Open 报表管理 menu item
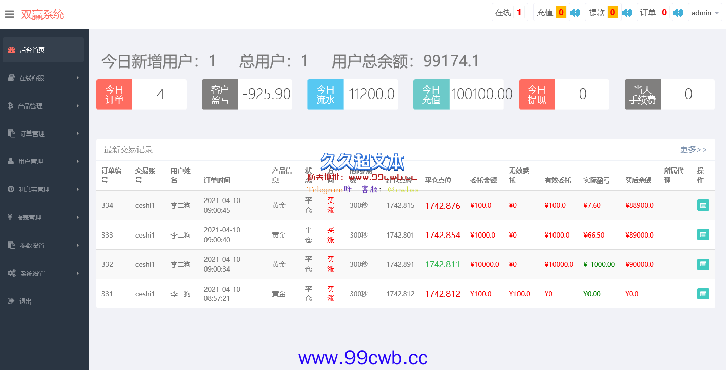The width and height of the screenshot is (726, 370). coord(43,217)
